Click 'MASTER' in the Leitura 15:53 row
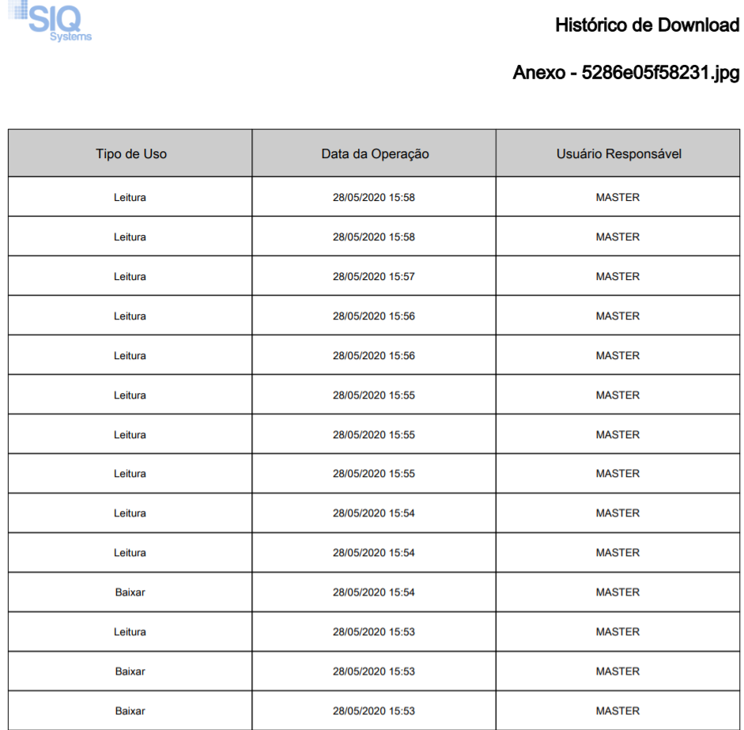The height and width of the screenshot is (730, 744). (617, 632)
